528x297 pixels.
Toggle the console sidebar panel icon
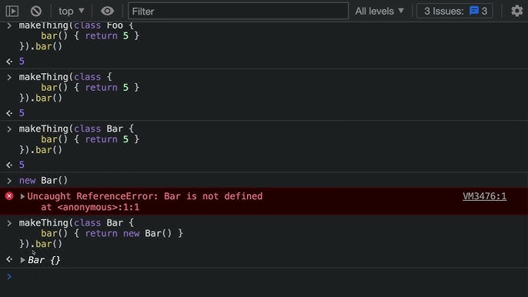[x=12, y=11]
